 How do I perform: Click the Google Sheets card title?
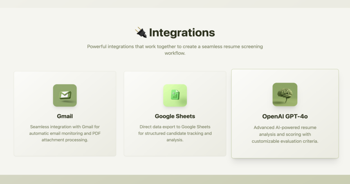(x=175, y=116)
